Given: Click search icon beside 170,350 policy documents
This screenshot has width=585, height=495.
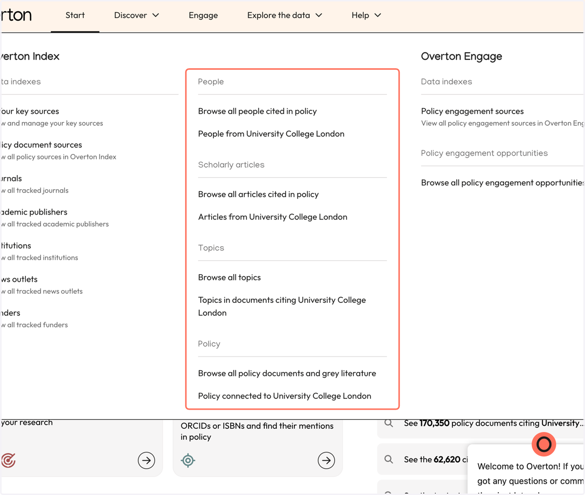Looking at the screenshot, I should (389, 423).
